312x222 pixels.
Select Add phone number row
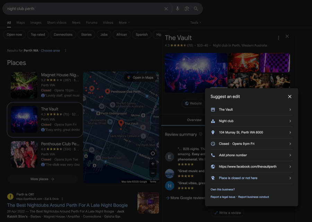click(251, 155)
